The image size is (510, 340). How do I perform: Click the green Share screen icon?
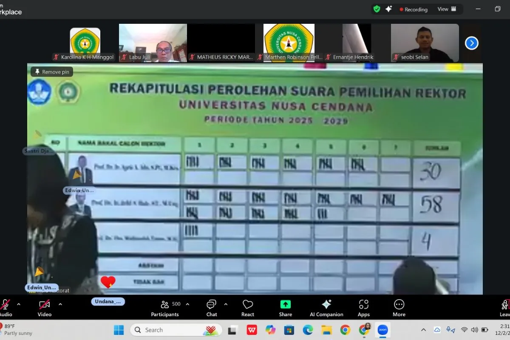click(x=286, y=305)
